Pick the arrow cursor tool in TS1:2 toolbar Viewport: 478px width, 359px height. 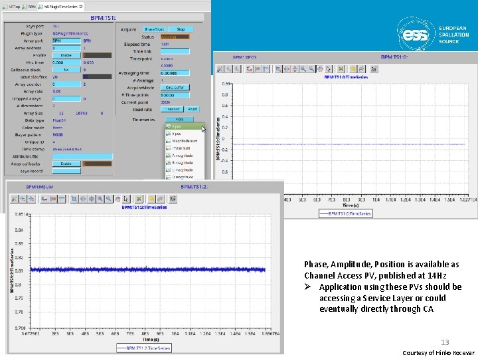click(x=126, y=199)
